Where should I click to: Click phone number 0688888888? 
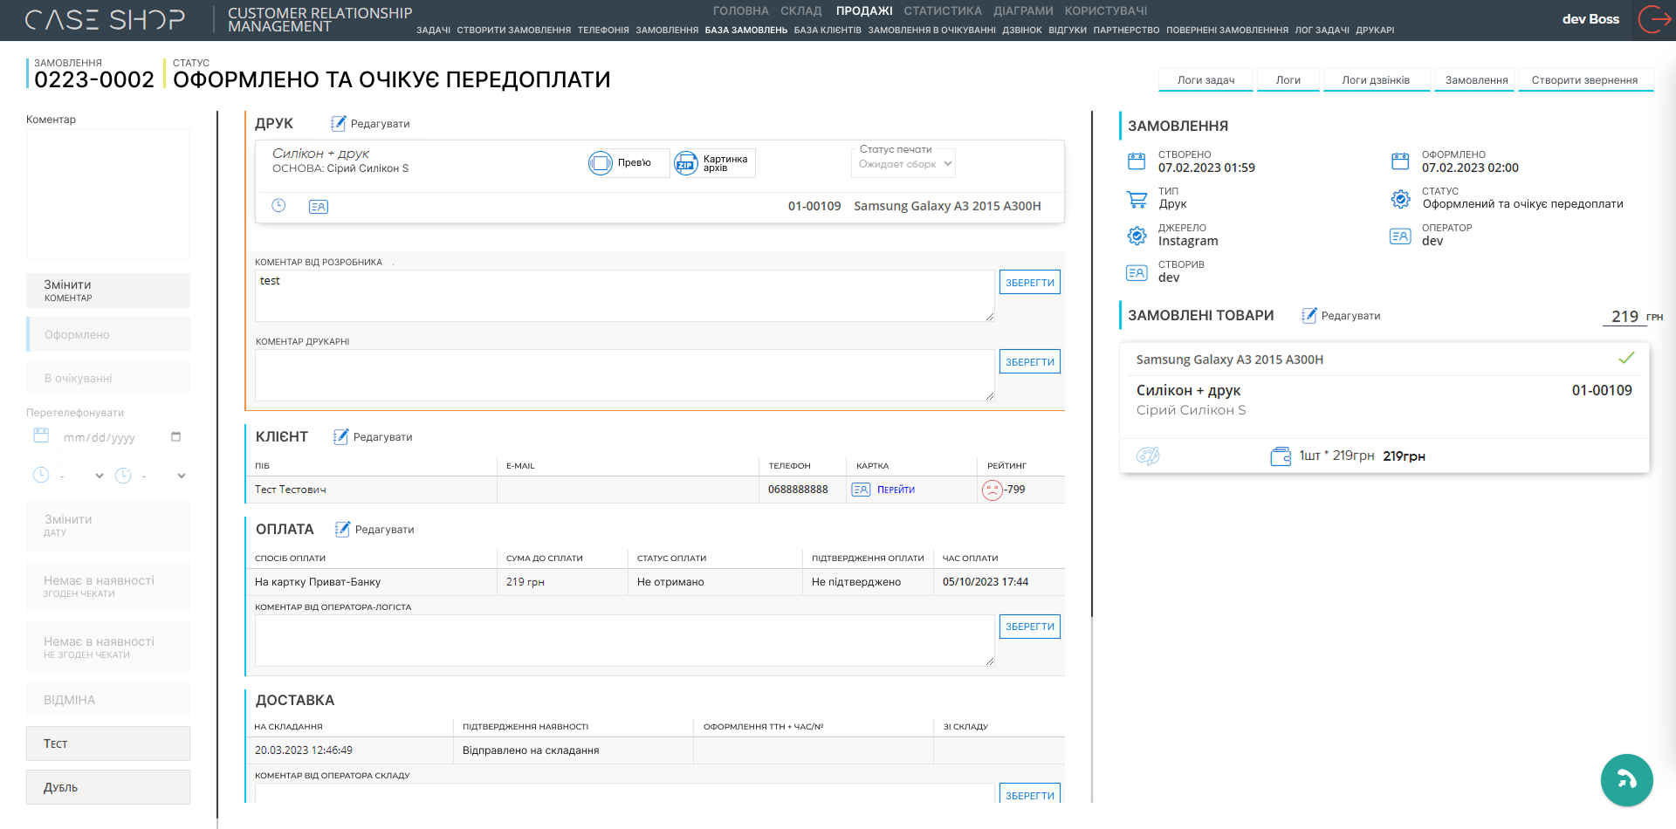(x=798, y=490)
